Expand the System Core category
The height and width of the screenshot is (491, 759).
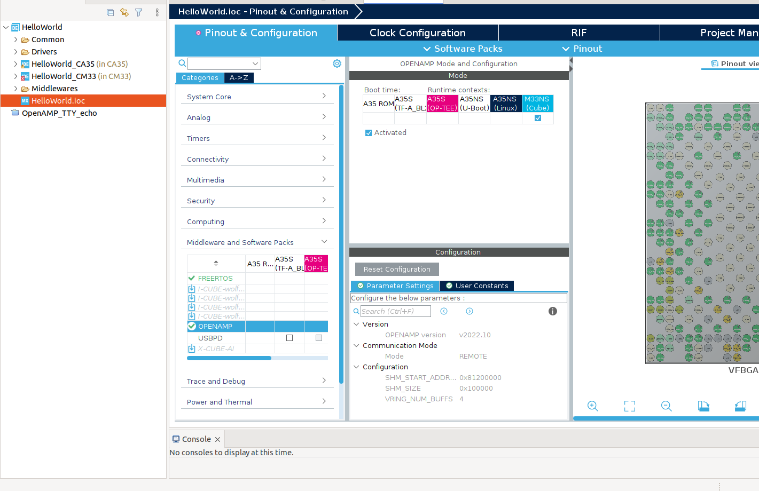coord(257,97)
